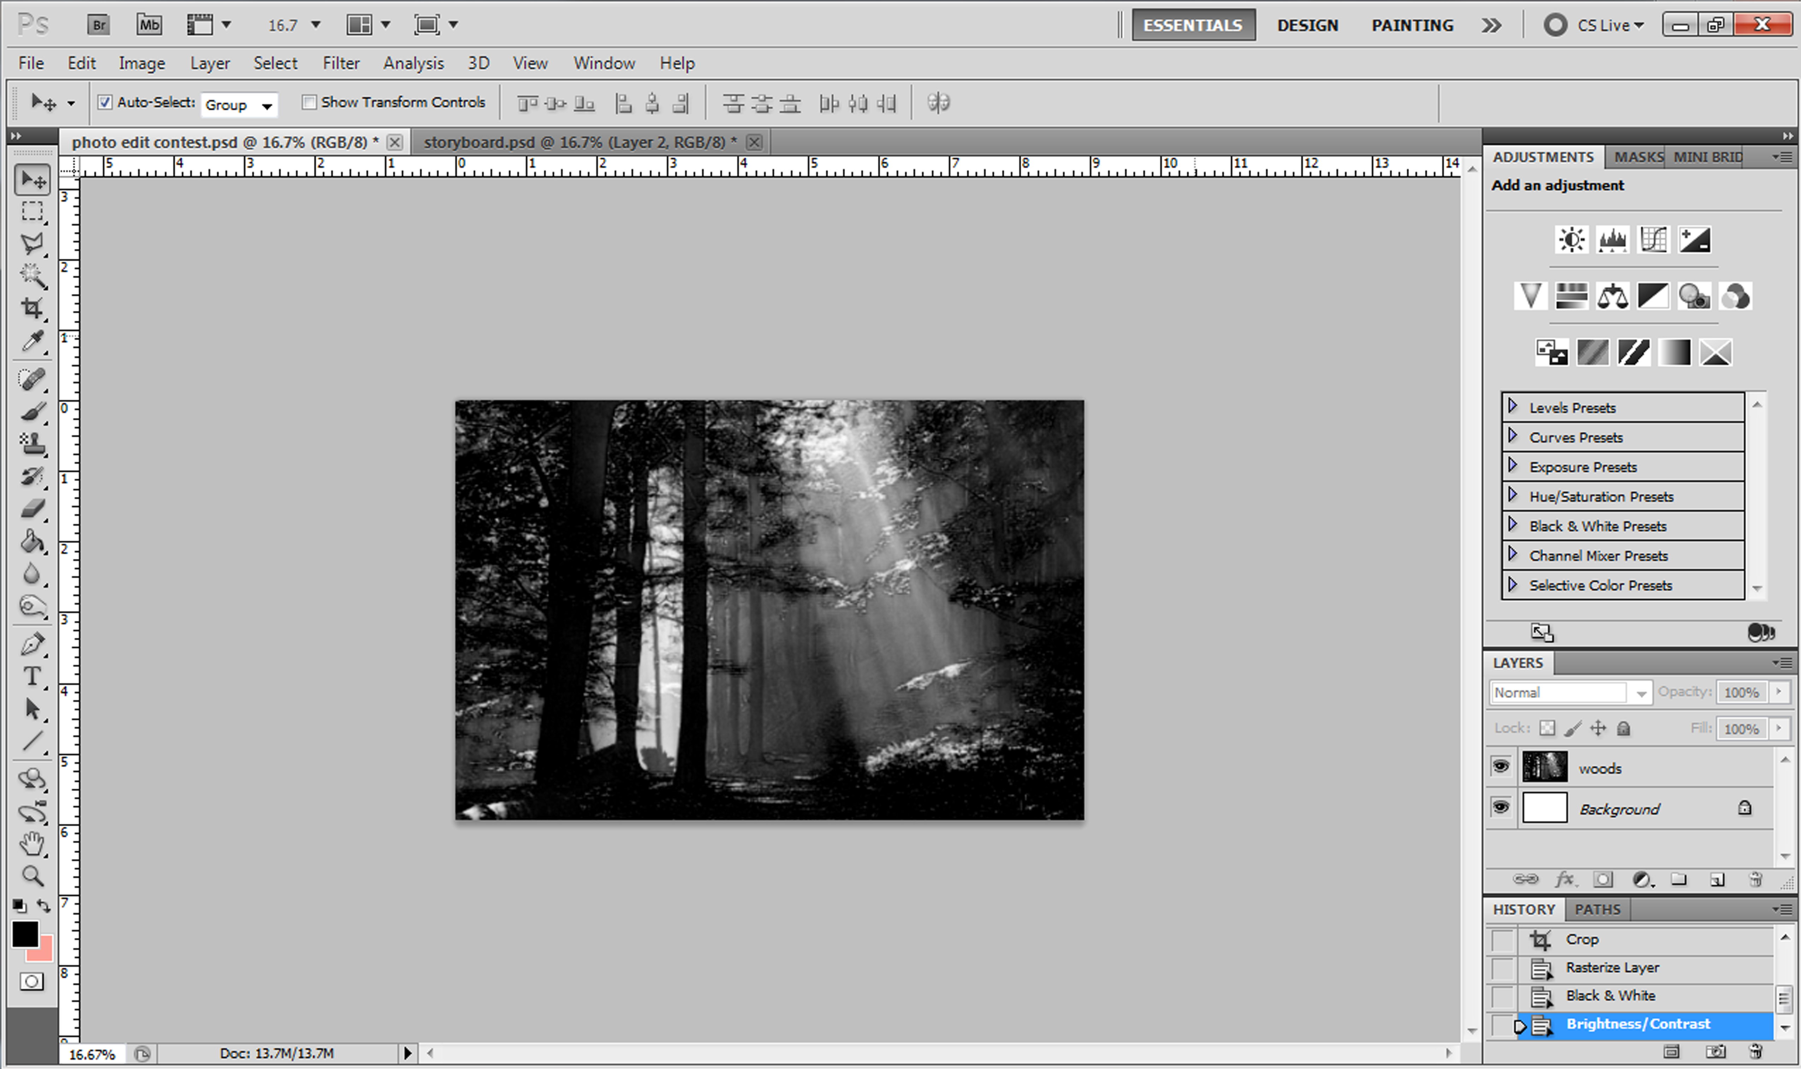Delete the current layer with trash icon
Image resolution: width=1801 pixels, height=1069 pixels.
(1755, 879)
